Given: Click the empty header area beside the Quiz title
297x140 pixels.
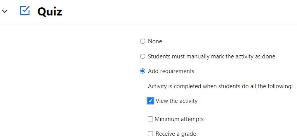Looking at the screenshot, I should (x=178, y=11).
